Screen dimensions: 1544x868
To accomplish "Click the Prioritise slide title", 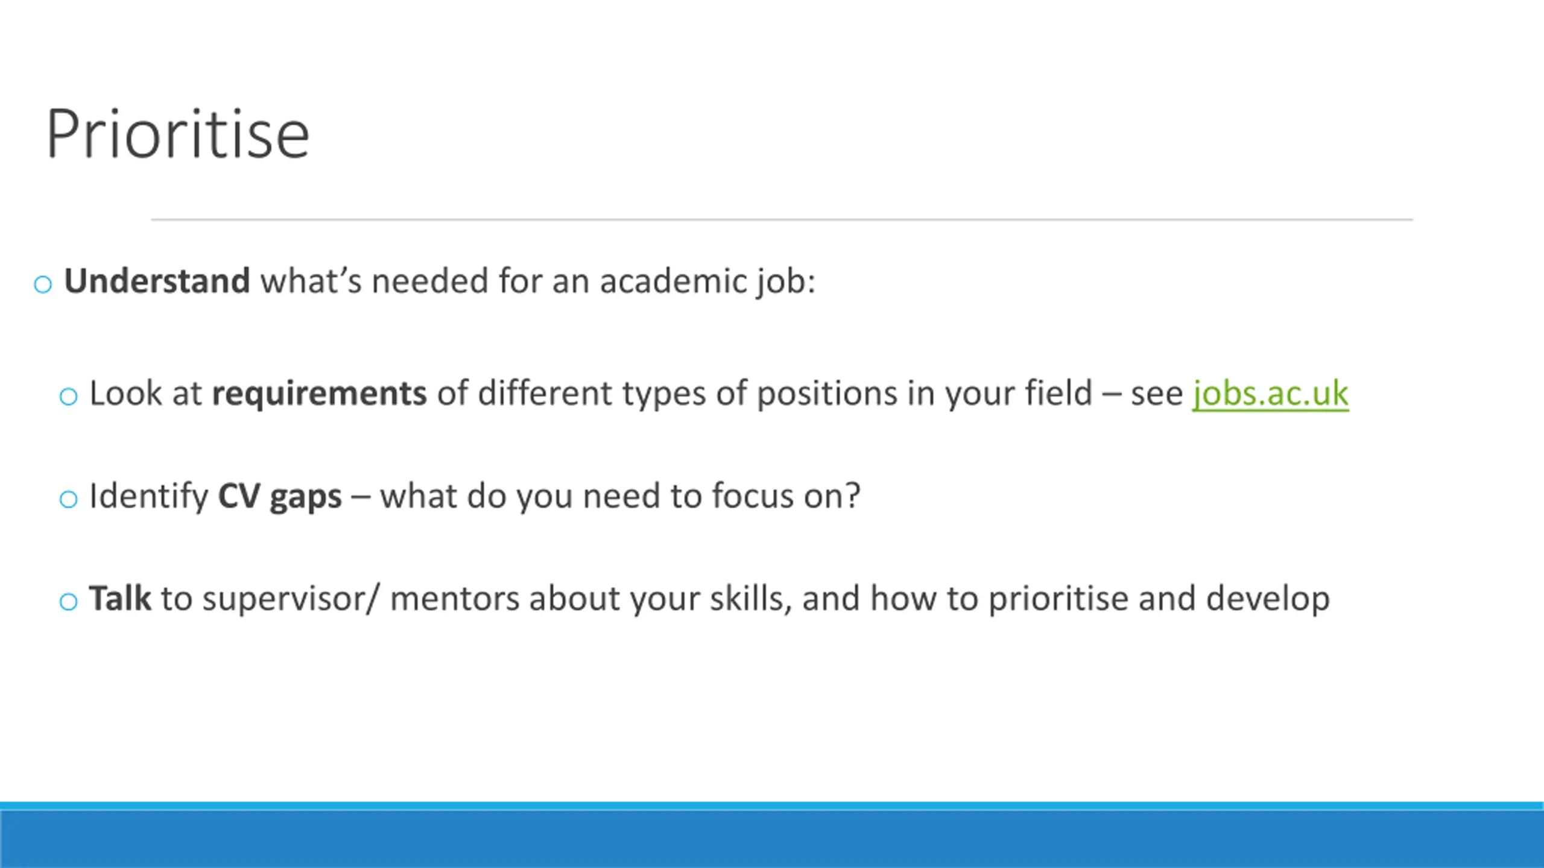I will click(x=178, y=133).
